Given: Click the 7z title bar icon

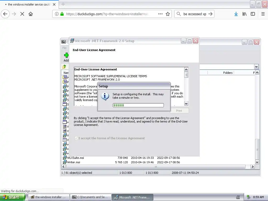Looking at the screenshot, I should pyautogui.click(x=64, y=42).
